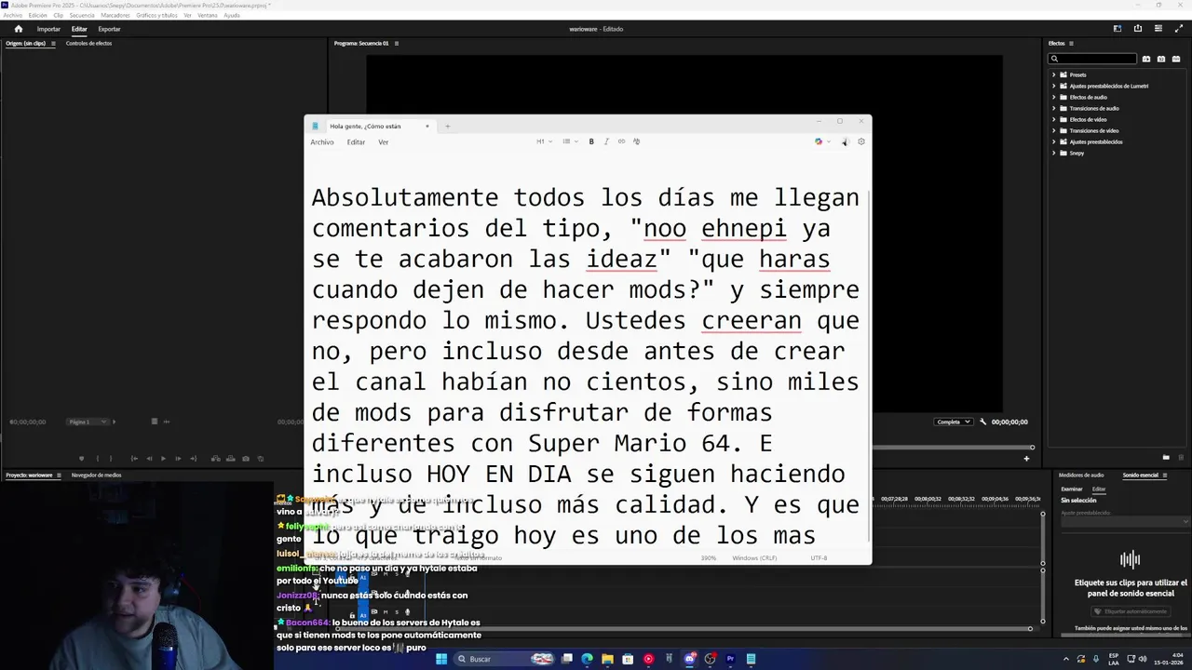Open taskbar clock showing 4:04

[x=1167, y=659]
